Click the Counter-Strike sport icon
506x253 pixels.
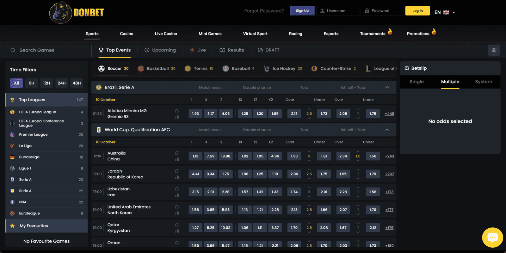click(x=314, y=69)
